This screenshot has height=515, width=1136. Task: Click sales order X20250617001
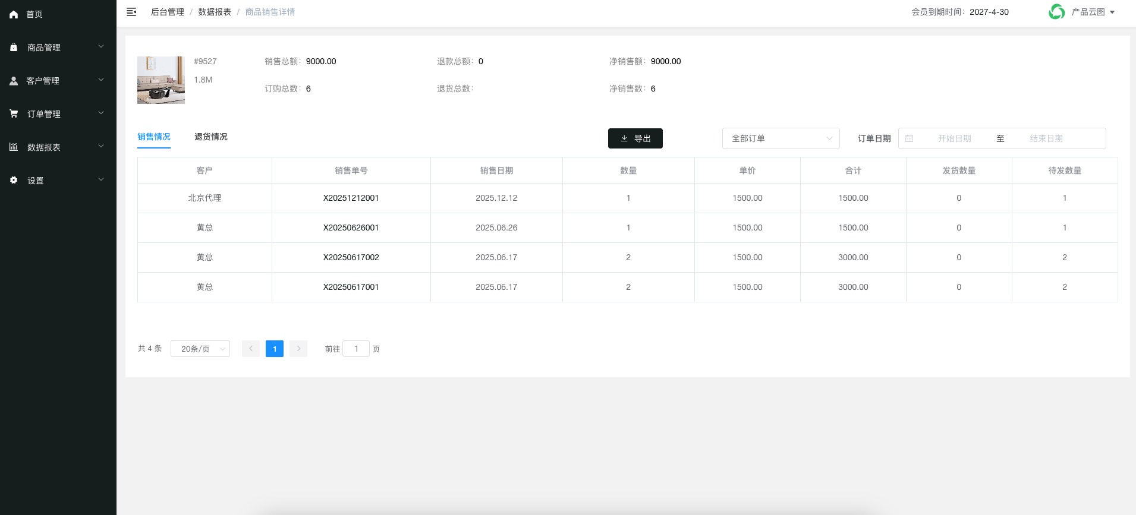pos(351,287)
